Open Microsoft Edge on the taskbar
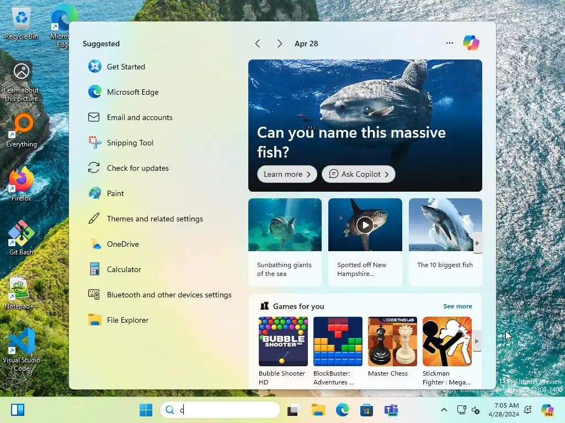 tap(342, 410)
